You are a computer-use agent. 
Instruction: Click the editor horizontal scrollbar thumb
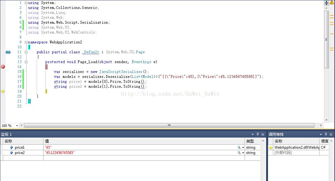[169, 126]
